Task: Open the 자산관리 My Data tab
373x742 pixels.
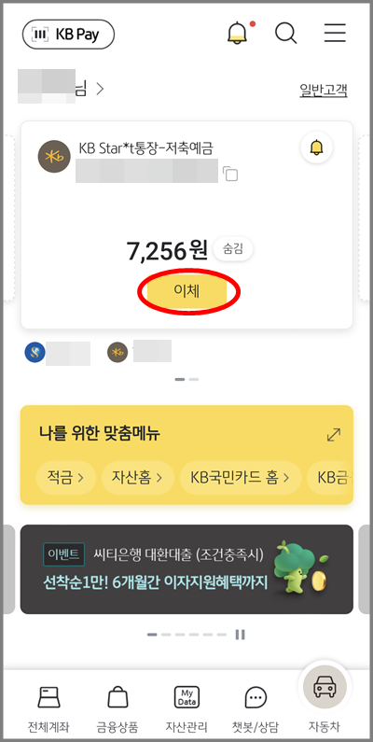Action: coord(186,709)
